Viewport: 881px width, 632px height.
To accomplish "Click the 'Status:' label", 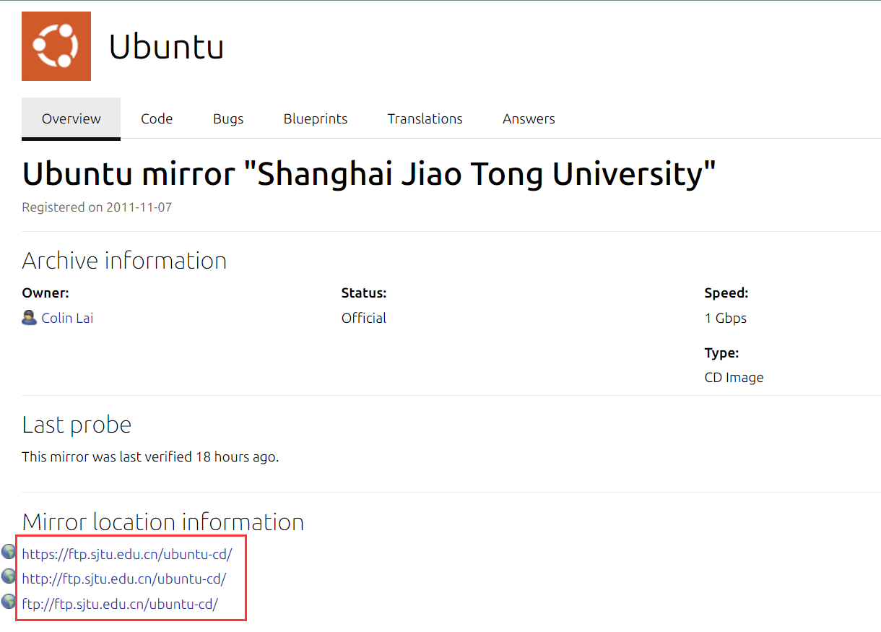I will [364, 293].
